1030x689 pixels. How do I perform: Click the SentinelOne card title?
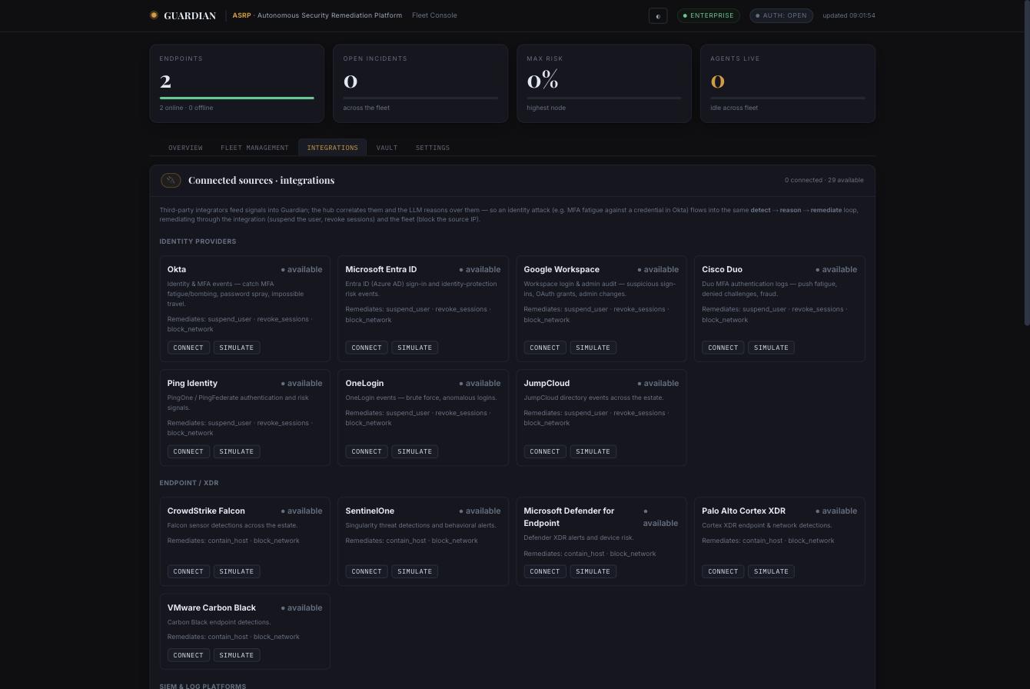coord(370,511)
